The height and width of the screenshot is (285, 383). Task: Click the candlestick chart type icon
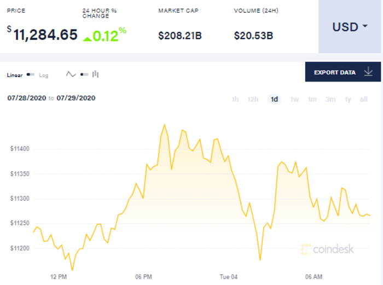coord(95,74)
